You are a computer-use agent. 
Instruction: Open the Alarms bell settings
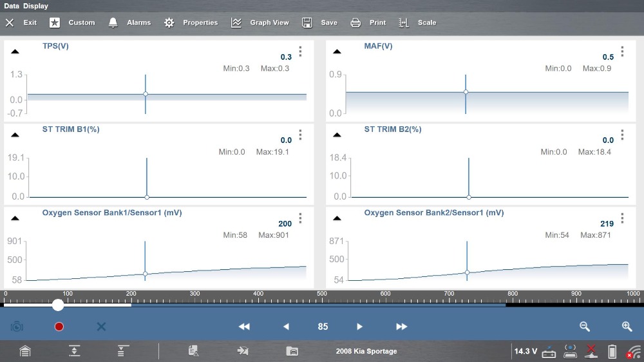tap(129, 23)
